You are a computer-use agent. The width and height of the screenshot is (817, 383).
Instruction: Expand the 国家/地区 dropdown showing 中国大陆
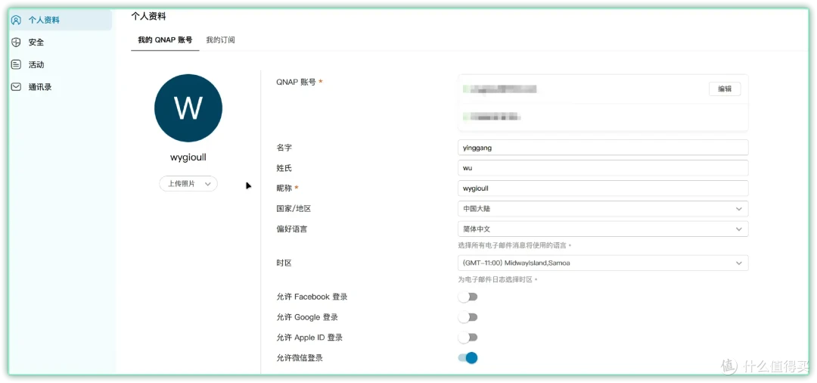pos(603,208)
